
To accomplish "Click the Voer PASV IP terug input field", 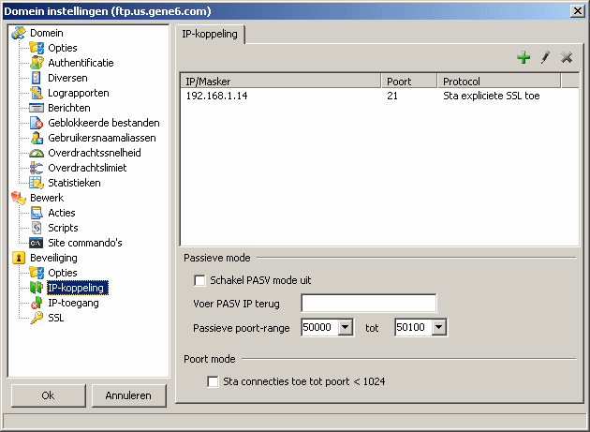I will click(369, 304).
